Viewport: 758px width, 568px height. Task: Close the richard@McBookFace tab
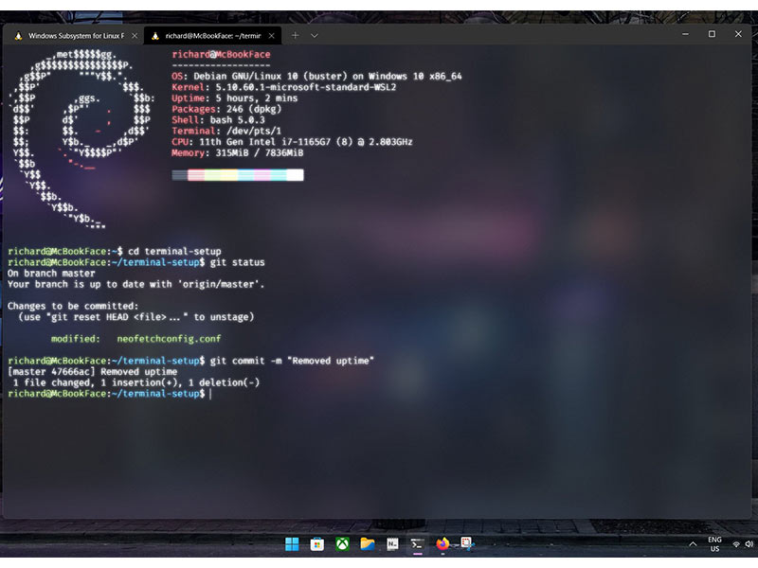[x=272, y=36]
